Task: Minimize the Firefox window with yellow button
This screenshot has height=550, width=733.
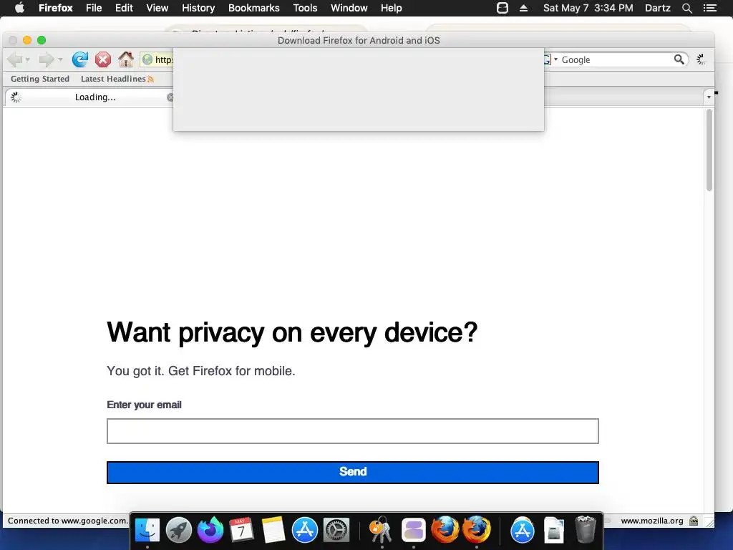Action: pos(27,40)
